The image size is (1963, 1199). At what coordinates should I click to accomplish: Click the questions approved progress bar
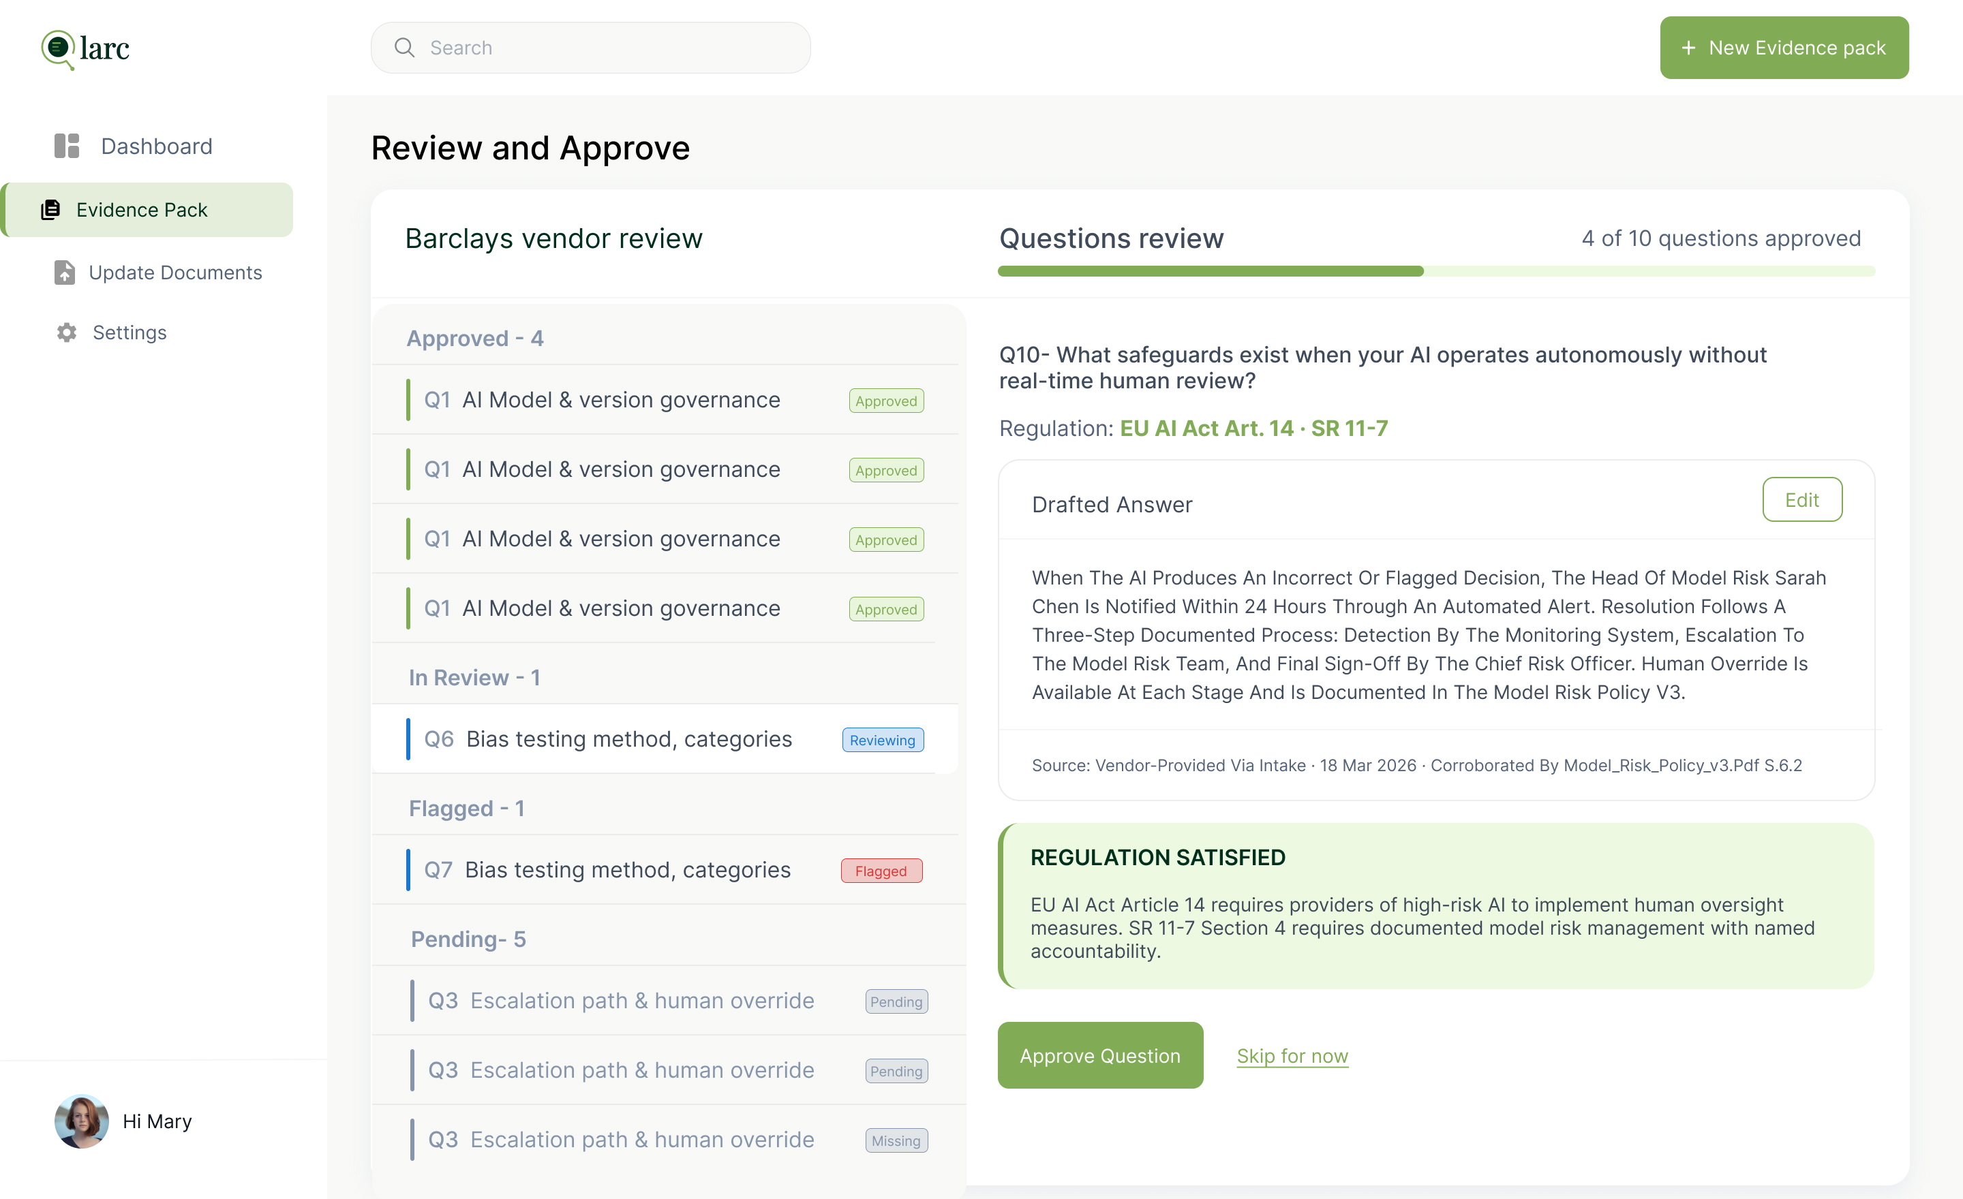point(1436,272)
